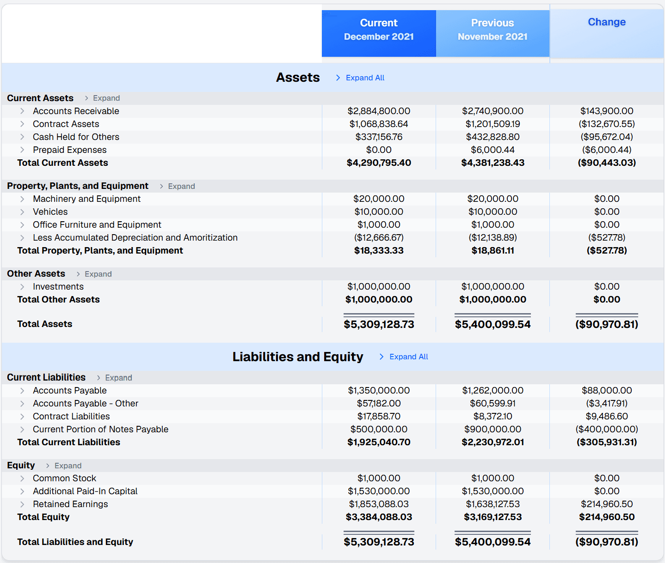This screenshot has height=563, width=665.
Task: Click the Accounts Payable - Other label
Action: (x=86, y=403)
